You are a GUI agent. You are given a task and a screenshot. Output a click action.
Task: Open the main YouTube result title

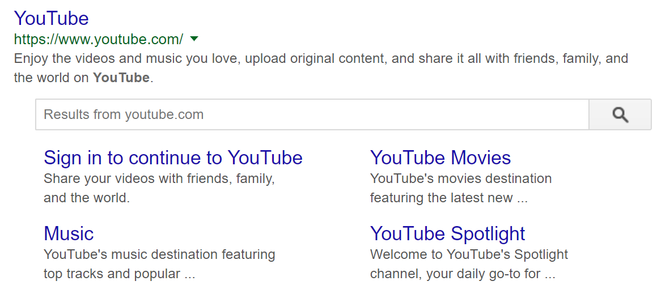click(52, 19)
